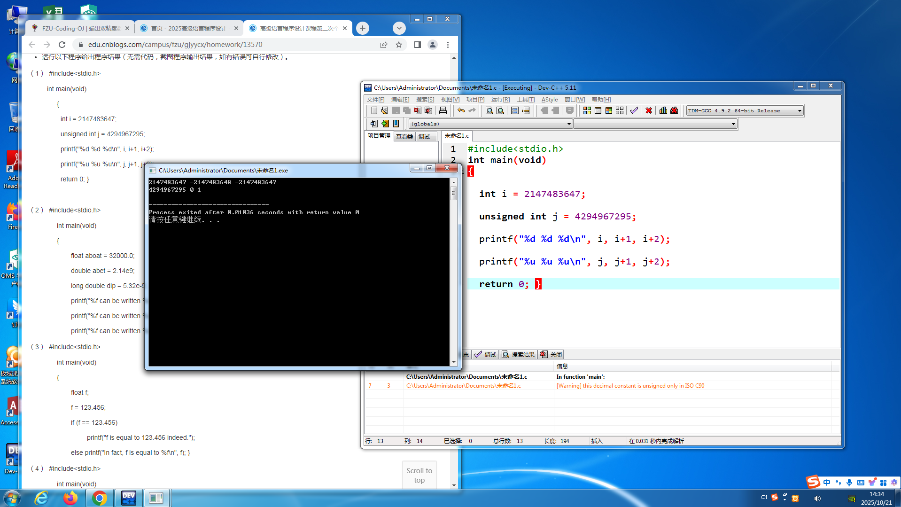Click the Undo arrow in Dev-C++ toolbar
Screen dimensions: 901x507
pyautogui.click(x=461, y=110)
